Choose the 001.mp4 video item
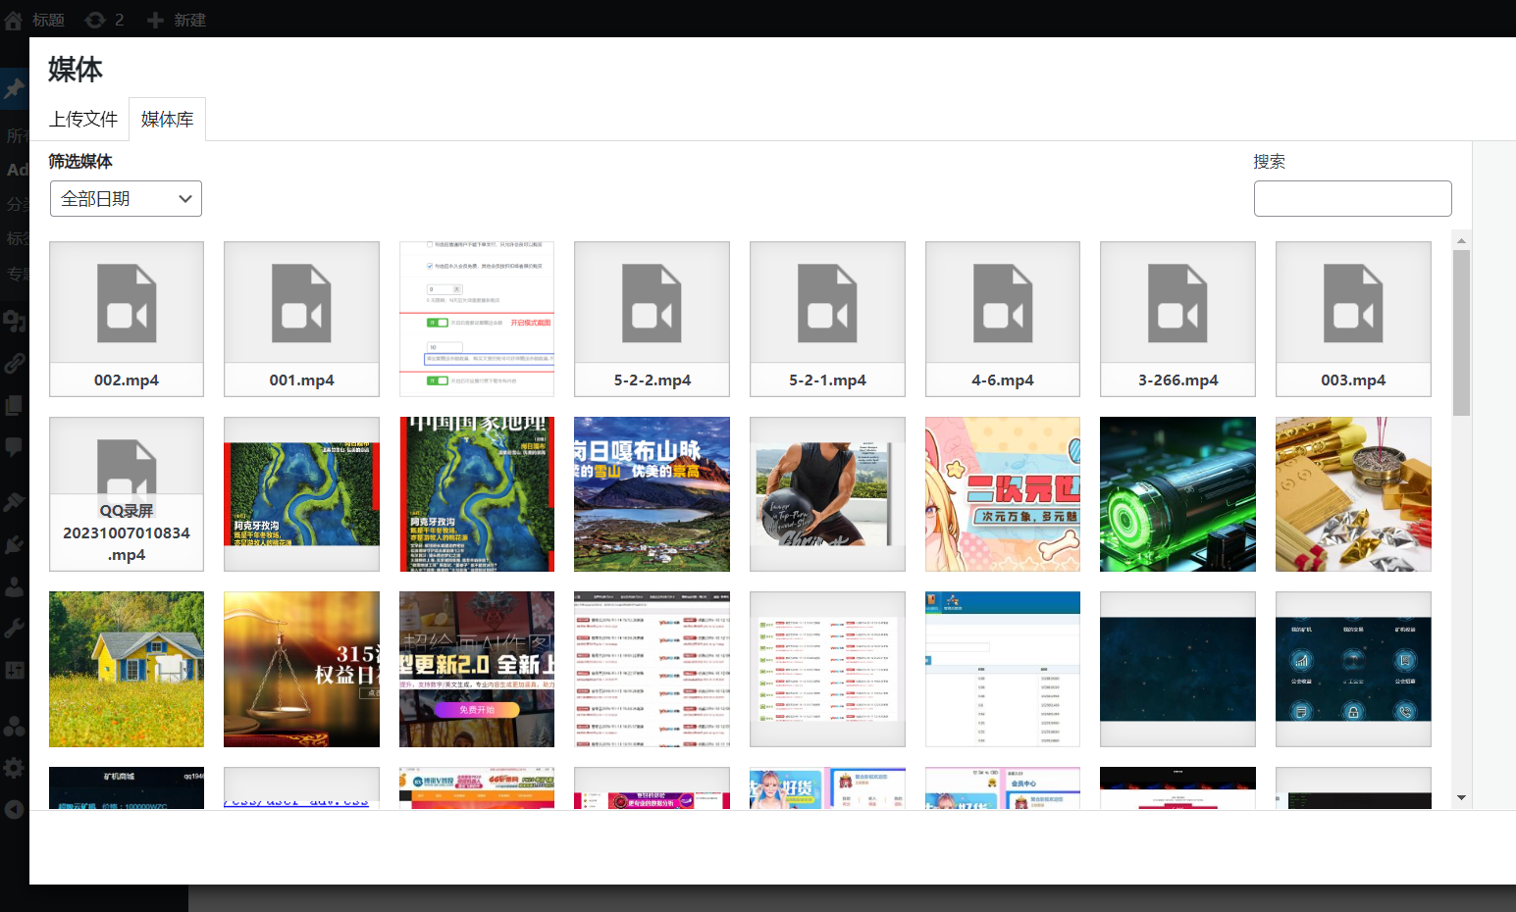 [x=301, y=319]
